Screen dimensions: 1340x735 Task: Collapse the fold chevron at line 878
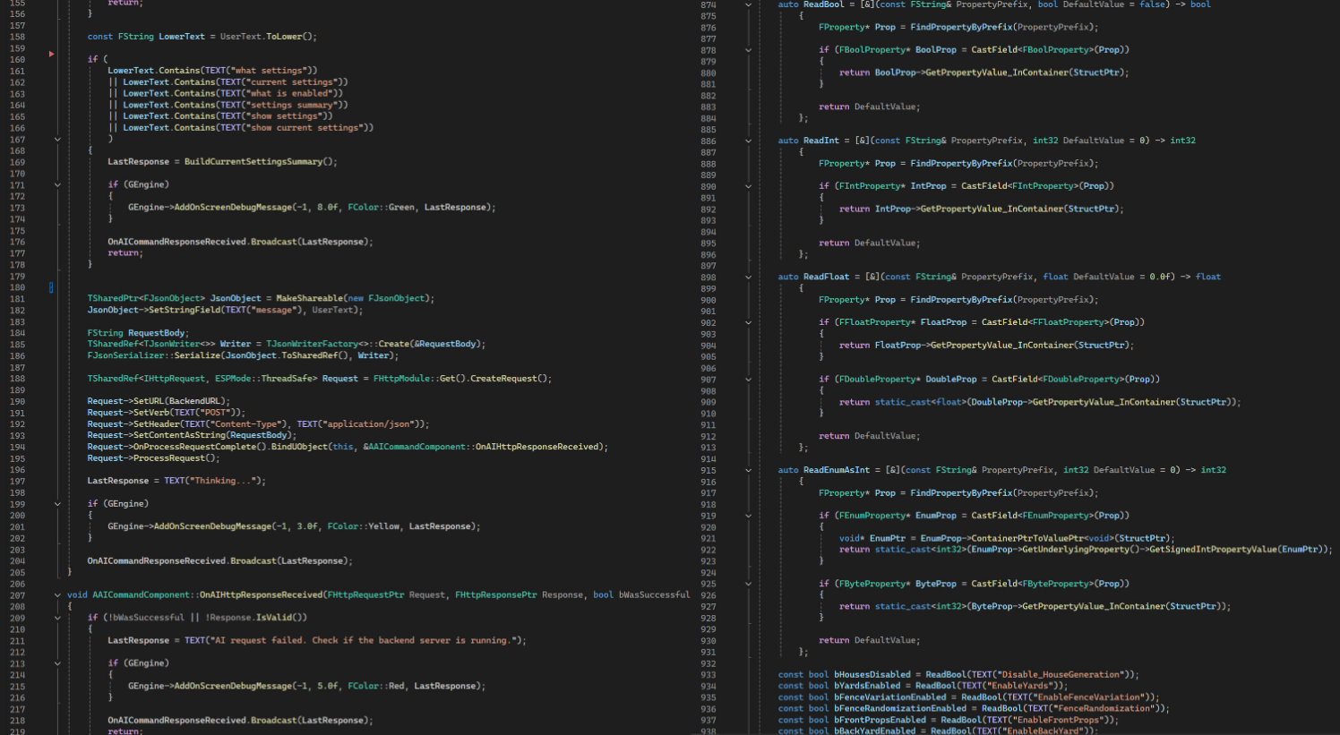[x=749, y=50]
